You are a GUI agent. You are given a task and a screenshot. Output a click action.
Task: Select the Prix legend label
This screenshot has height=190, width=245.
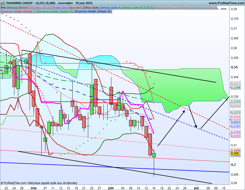[x=3, y=8]
